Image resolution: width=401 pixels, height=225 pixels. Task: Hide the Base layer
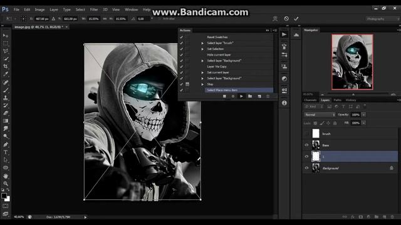click(x=306, y=145)
